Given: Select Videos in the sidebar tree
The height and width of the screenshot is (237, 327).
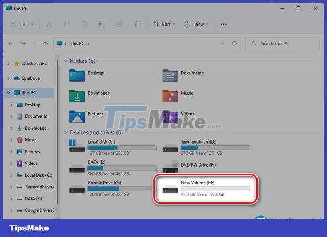Looking at the screenshot, I should pyautogui.click(x=31, y=163).
